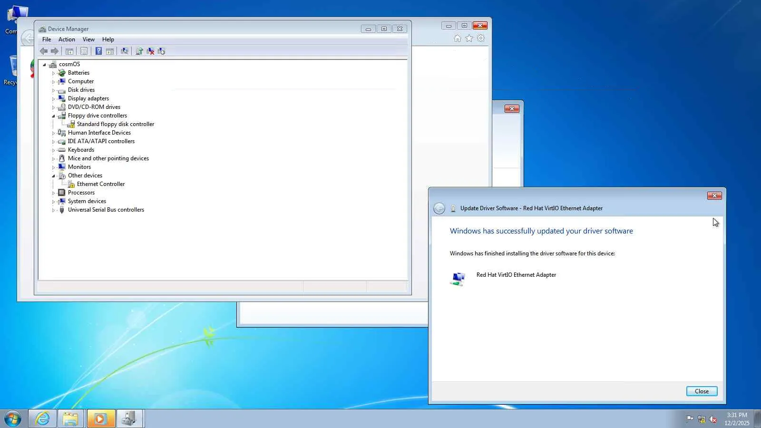This screenshot has width=761, height=428.
Task: Click the Home icon in Internet Explorer window
Action: coord(458,39)
